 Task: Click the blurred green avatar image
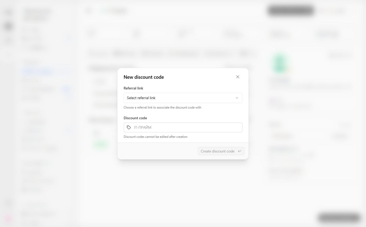pos(280,63)
